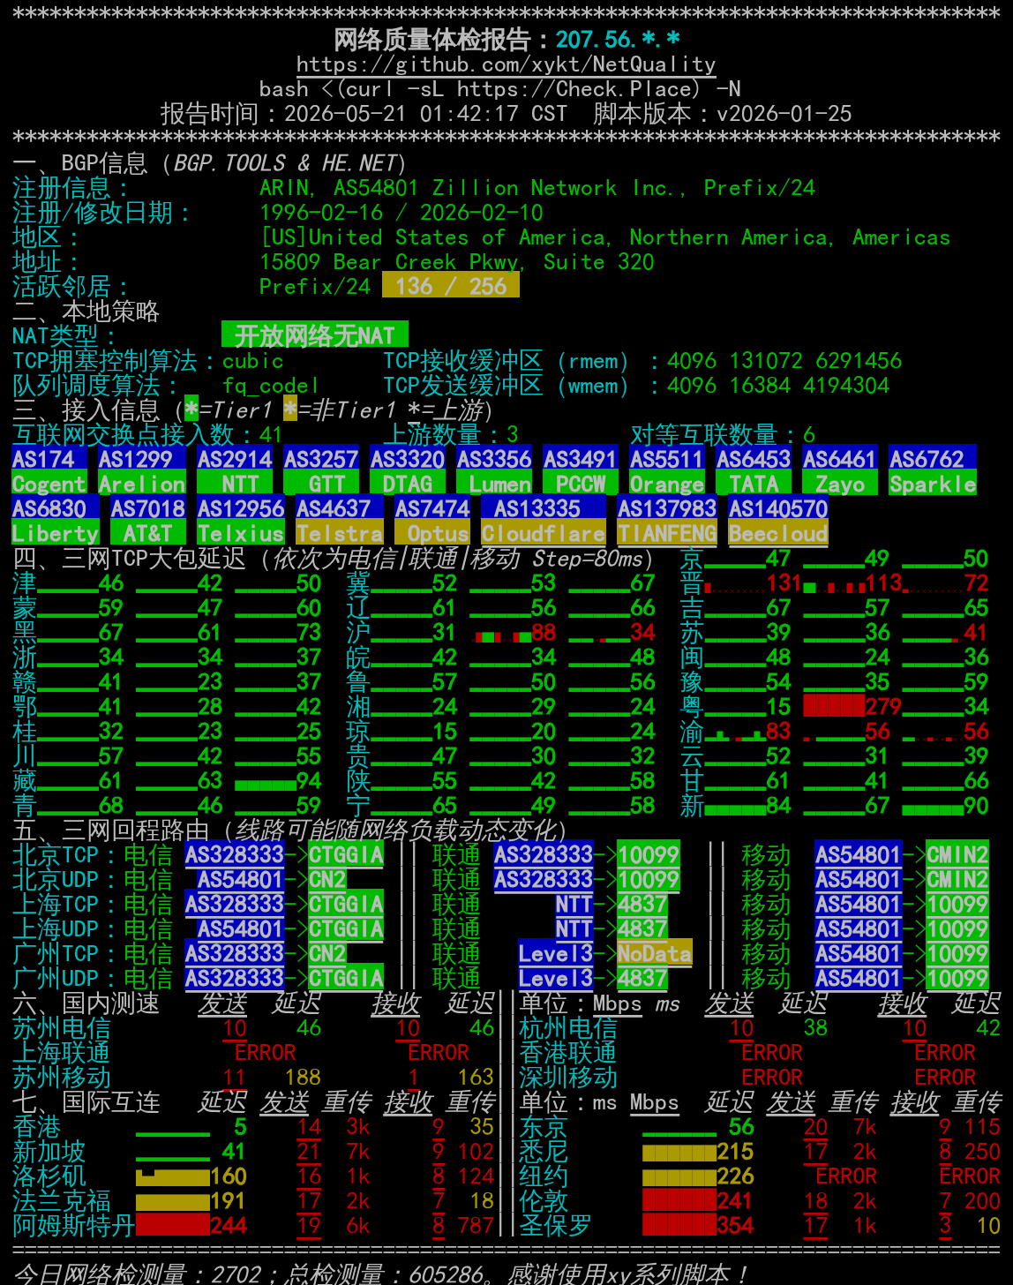Click 北京UDP 电信 route AS54801->CN2

(272, 880)
